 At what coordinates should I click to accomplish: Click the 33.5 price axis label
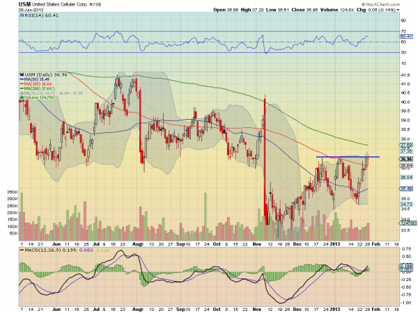[405, 230]
